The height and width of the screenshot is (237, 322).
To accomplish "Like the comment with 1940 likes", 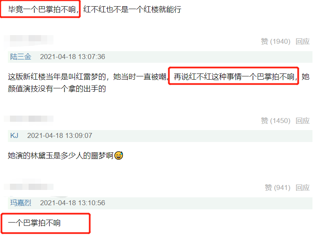I will tap(276, 42).
